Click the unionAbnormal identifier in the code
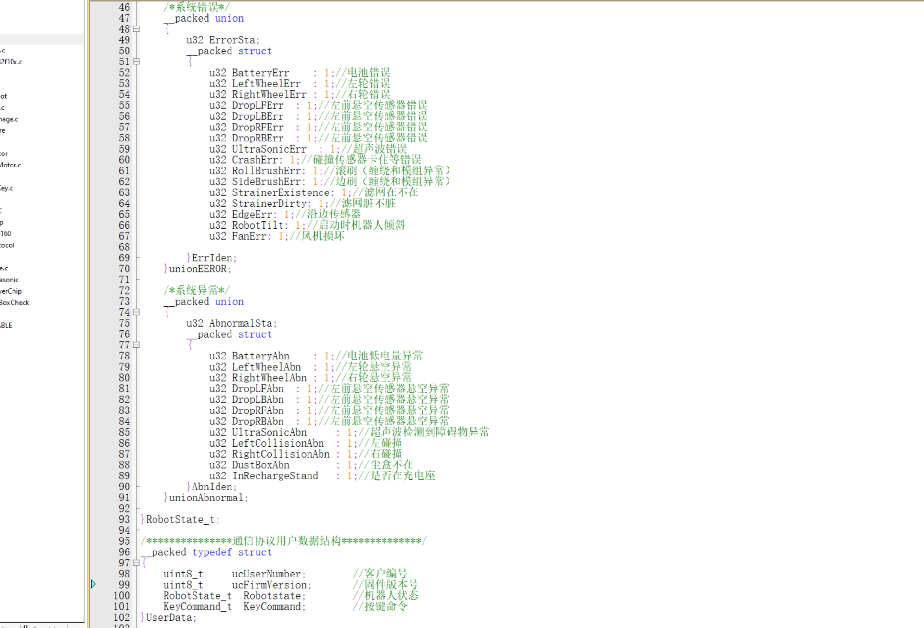This screenshot has width=924, height=628. (206, 498)
